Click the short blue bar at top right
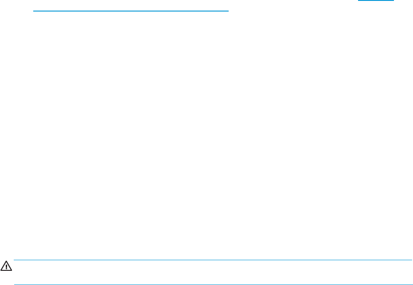 [x=376, y=0]
